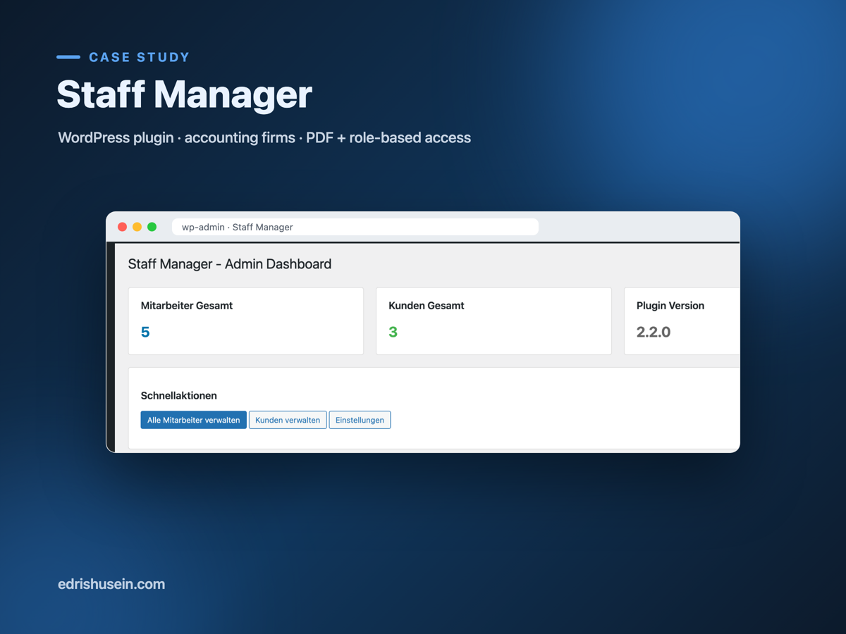
Task: Click the CASE STUDY label
Action: pos(140,57)
